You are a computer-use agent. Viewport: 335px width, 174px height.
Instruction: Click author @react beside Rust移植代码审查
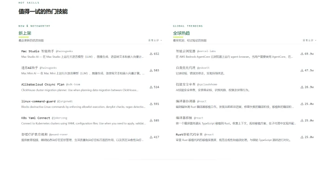pos(209,134)
